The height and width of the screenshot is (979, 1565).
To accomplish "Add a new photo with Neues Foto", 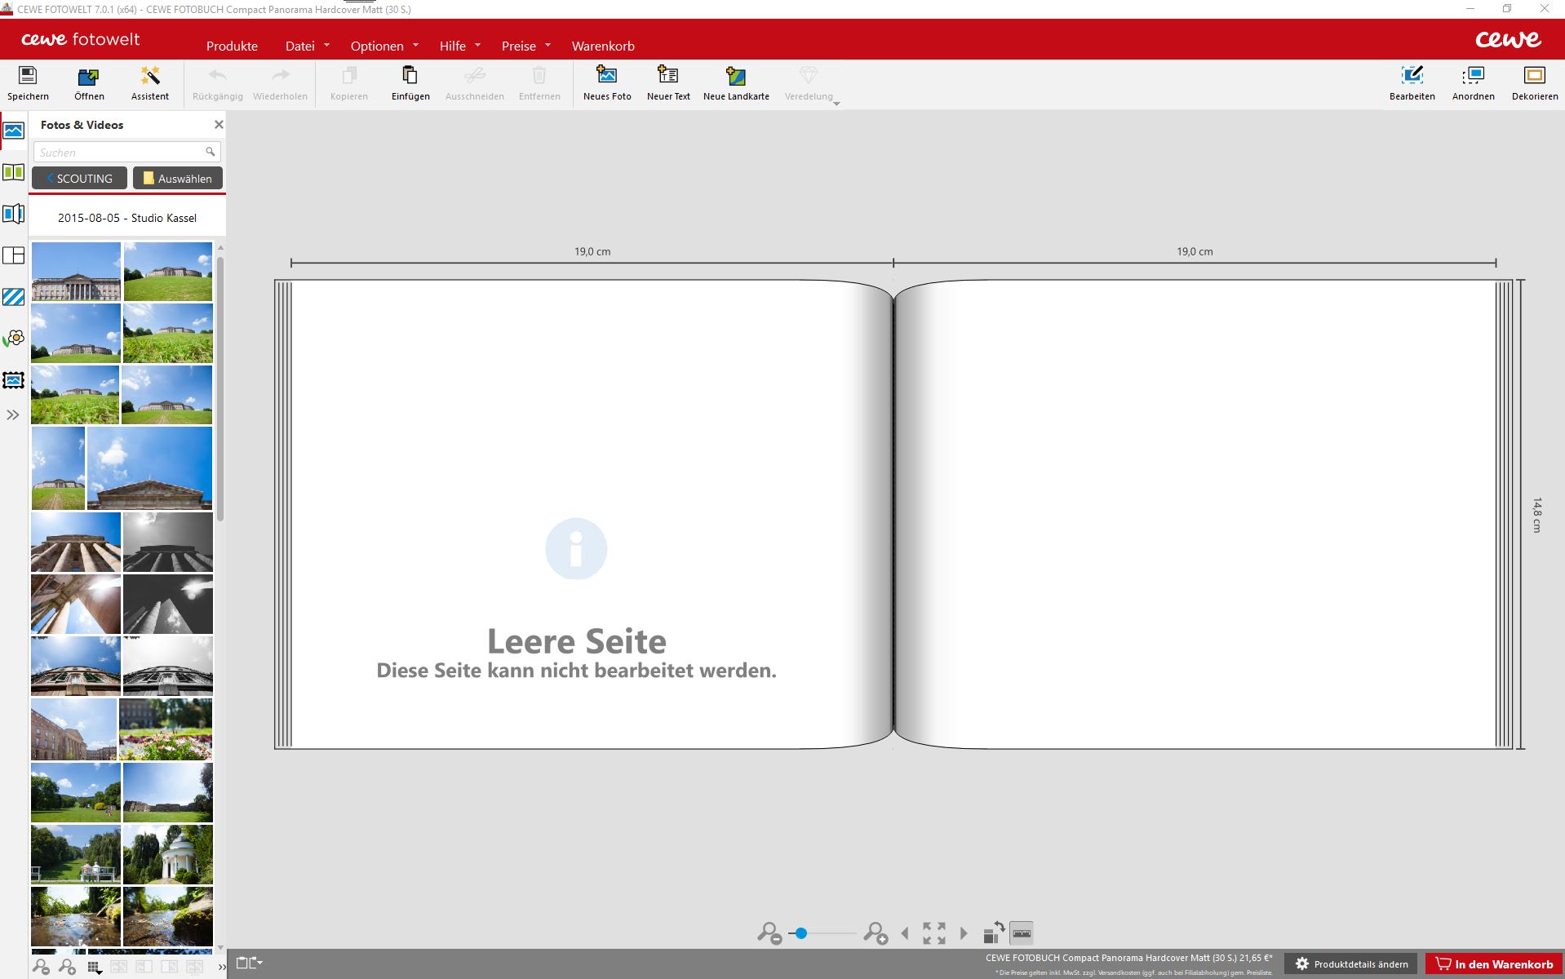I will tap(606, 77).
